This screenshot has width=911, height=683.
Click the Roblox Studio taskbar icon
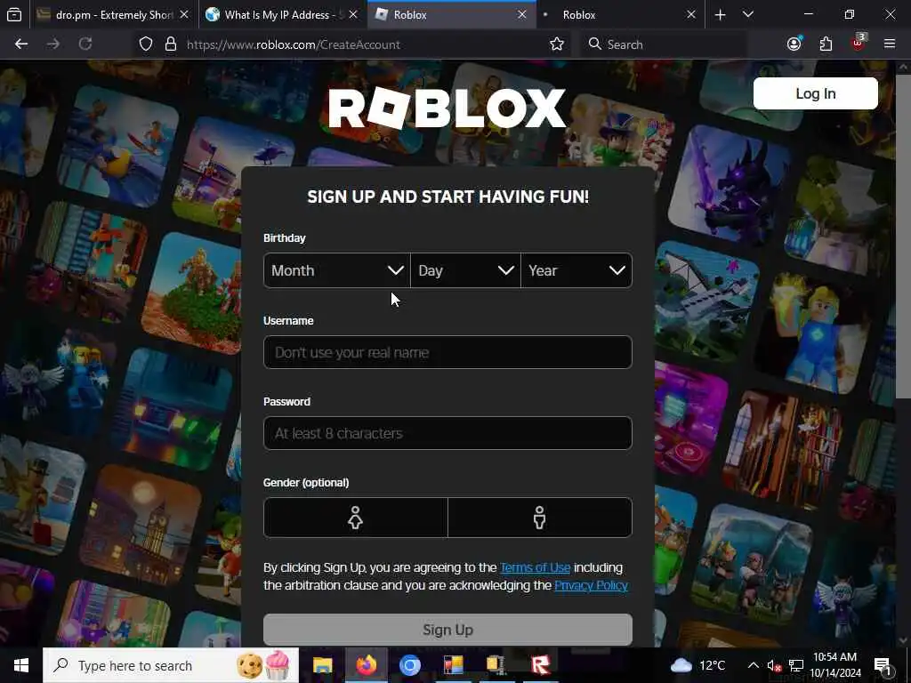pos(540,665)
